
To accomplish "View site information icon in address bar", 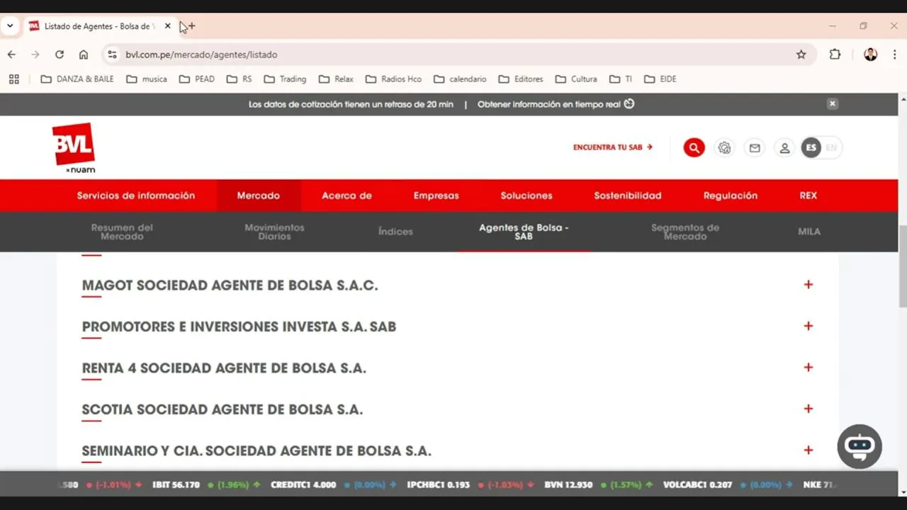I will tap(111, 55).
